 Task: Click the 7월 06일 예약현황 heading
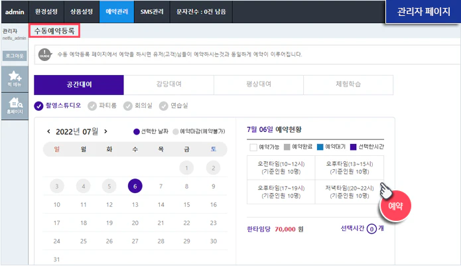click(274, 129)
